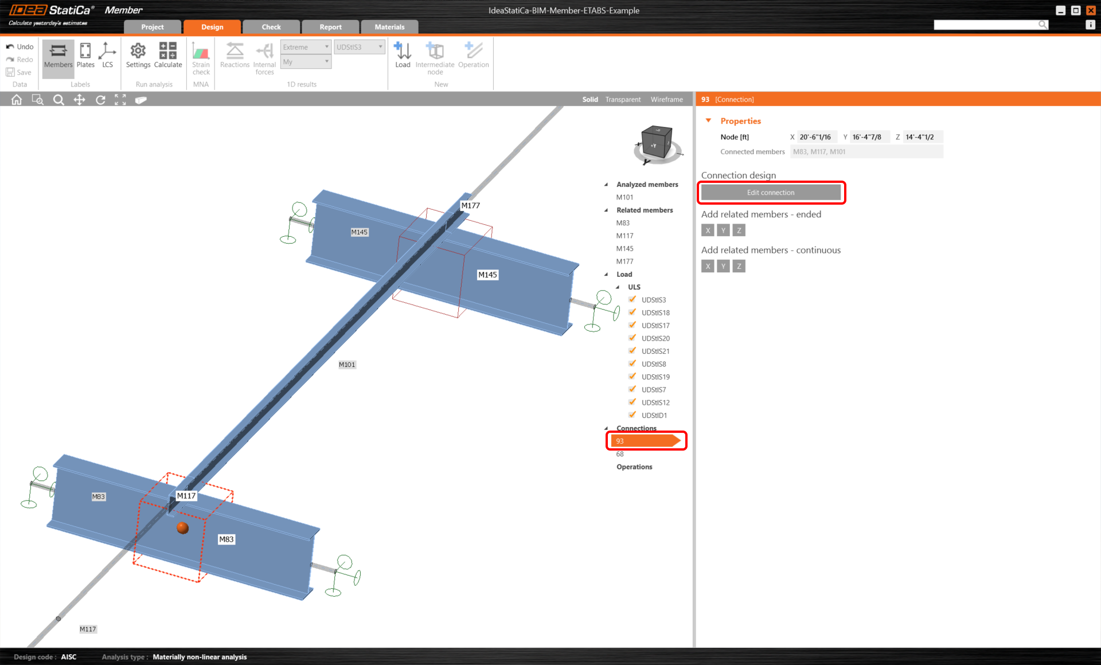This screenshot has width=1101, height=665.
Task: Click home view icon in viewport toolbar
Action: (x=17, y=100)
